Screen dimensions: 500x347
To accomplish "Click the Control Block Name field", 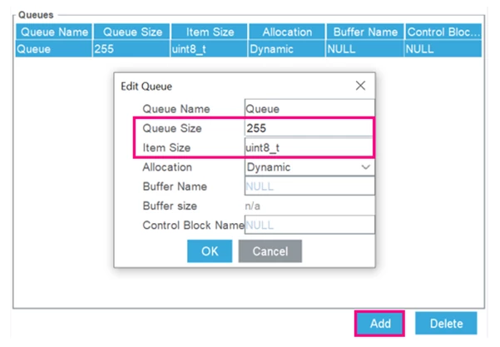I will coord(309,226).
